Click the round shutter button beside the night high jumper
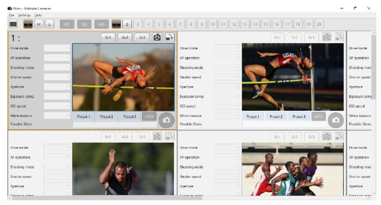 pyautogui.click(x=336, y=120)
